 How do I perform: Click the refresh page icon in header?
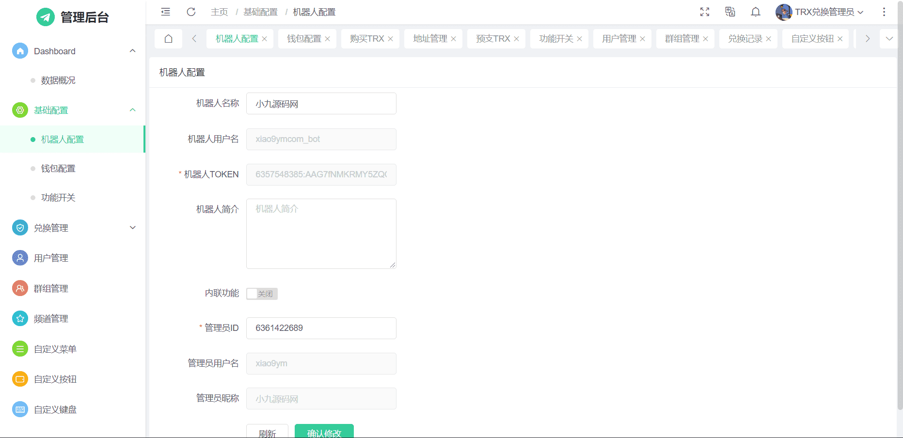tap(191, 12)
